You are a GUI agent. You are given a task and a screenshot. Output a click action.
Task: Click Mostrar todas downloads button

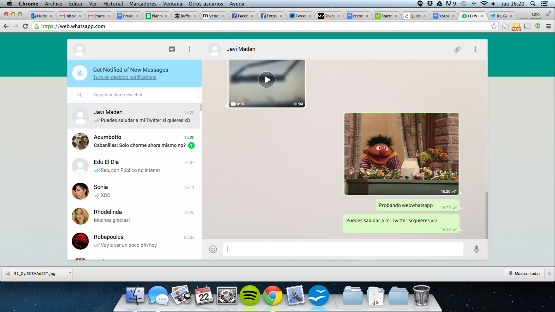[524, 273]
